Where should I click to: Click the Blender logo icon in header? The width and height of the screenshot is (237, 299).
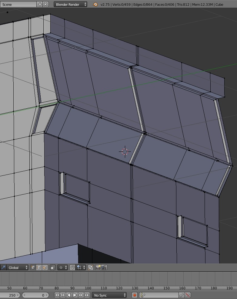95,4
